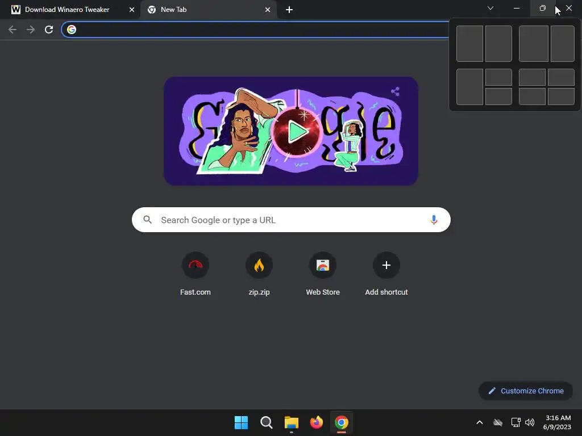This screenshot has width=582, height=436.
Task: Open Customize Chrome
Action: pyautogui.click(x=526, y=391)
